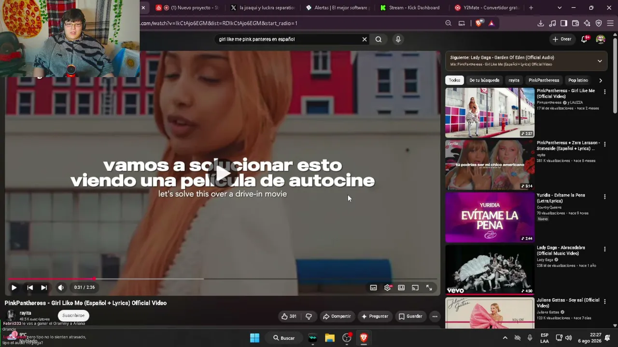
Task: Open Brave Rewards triangle icon
Action: 492,23
